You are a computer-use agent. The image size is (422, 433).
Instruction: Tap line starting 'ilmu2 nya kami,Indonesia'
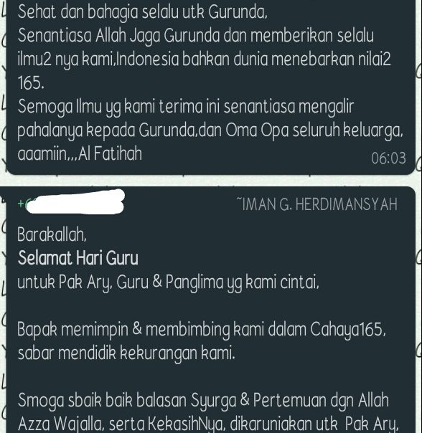[205, 60]
